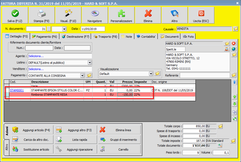Screen dimensions: 241x162
Task: Click the N. documento field showing 31
Action: click(x=36, y=29)
